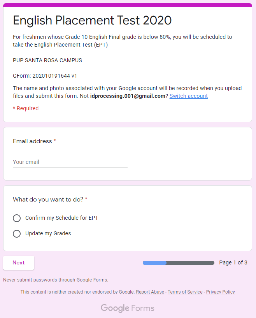
Task: Open the Report Abuse link
Action: click(150, 292)
